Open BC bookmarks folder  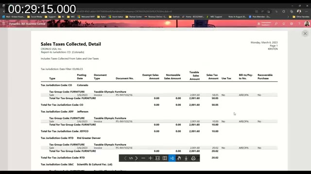61,17
